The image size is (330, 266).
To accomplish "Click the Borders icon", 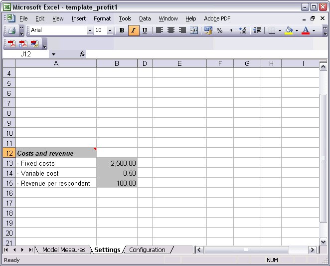I will point(272,30).
